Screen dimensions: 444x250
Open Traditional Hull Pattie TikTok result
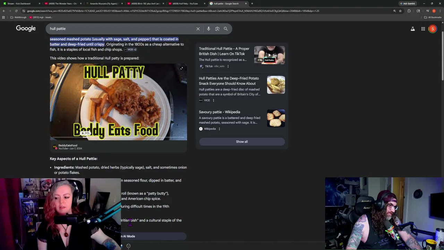[224, 51]
